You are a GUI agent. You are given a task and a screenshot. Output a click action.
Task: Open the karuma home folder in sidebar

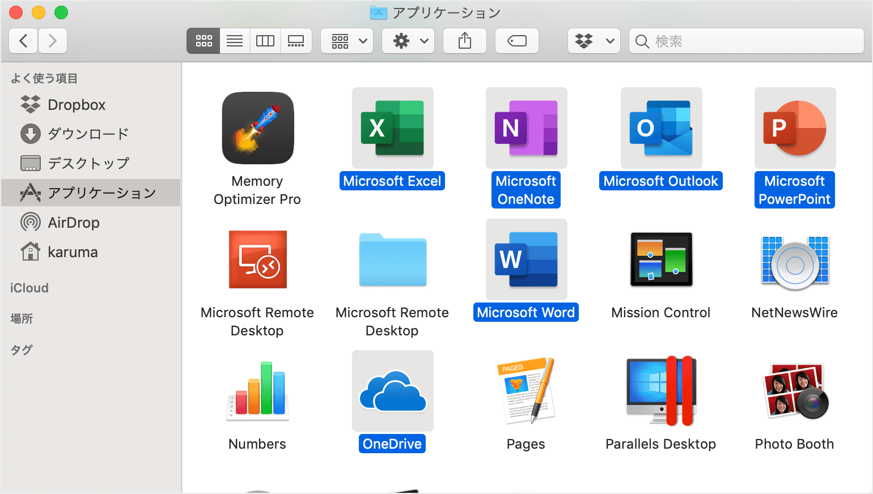click(x=91, y=252)
